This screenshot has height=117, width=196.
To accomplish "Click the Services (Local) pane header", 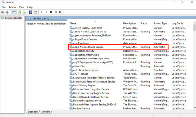I will [41, 19].
